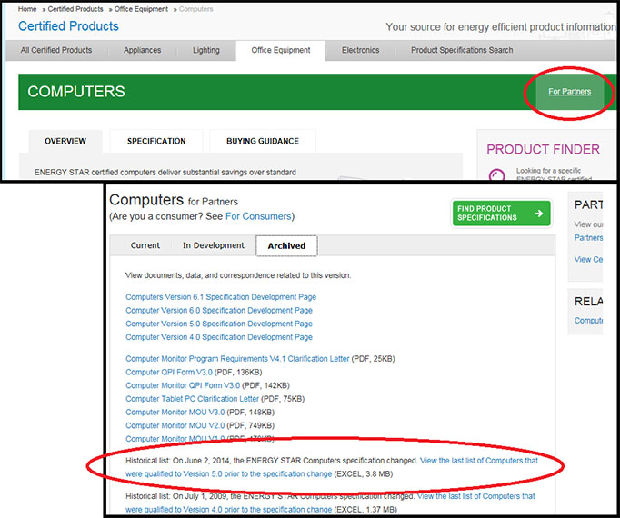Open Computer Version 5.0 Specification Development Page

(219, 324)
